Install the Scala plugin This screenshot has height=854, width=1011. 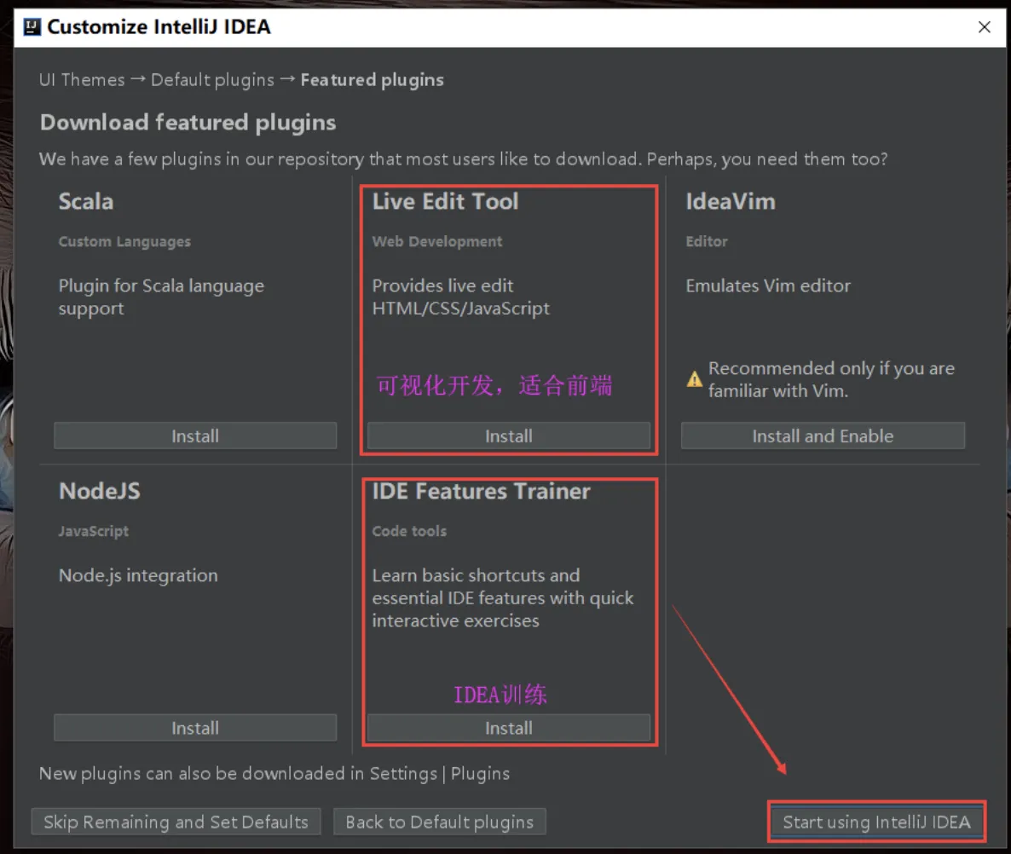(x=195, y=436)
